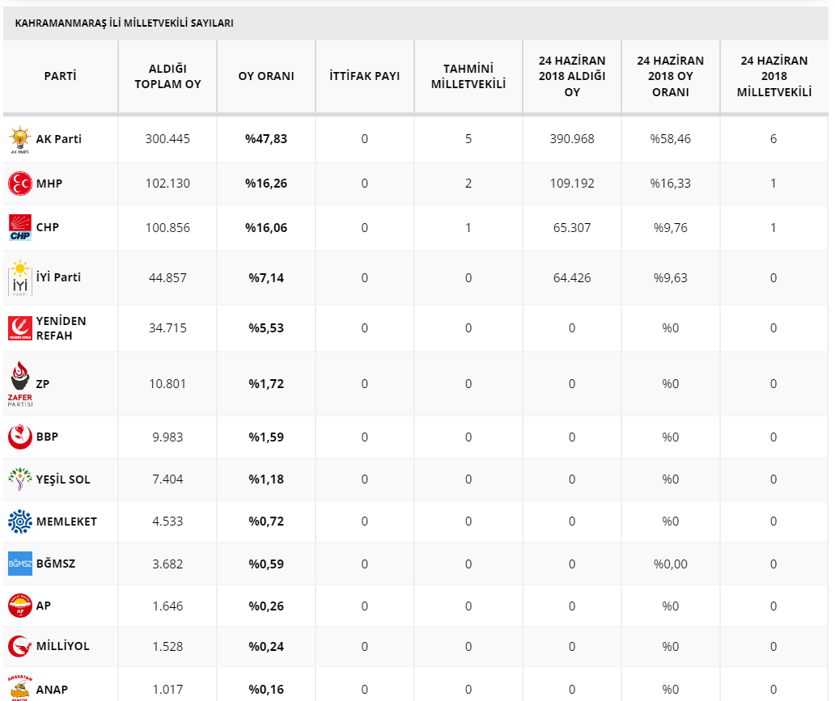Click the BĞMSZ blue square logo
Viewport: 835px width, 701px height.
coord(20,564)
